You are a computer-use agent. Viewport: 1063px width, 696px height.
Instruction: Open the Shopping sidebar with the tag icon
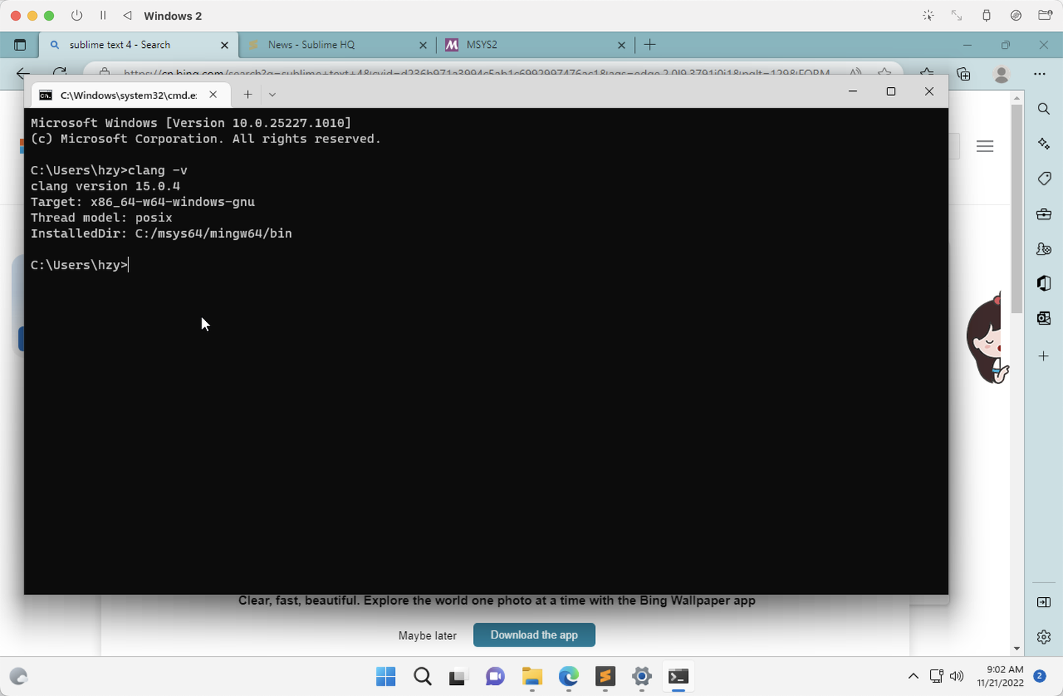pos(1043,179)
